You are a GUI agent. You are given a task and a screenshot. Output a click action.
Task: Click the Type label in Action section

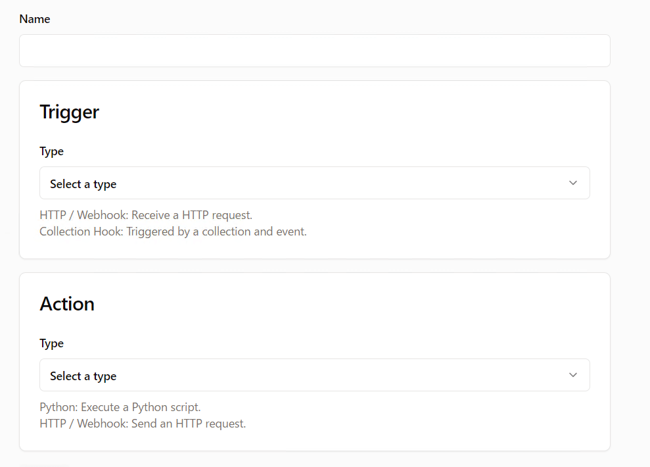[51, 343]
